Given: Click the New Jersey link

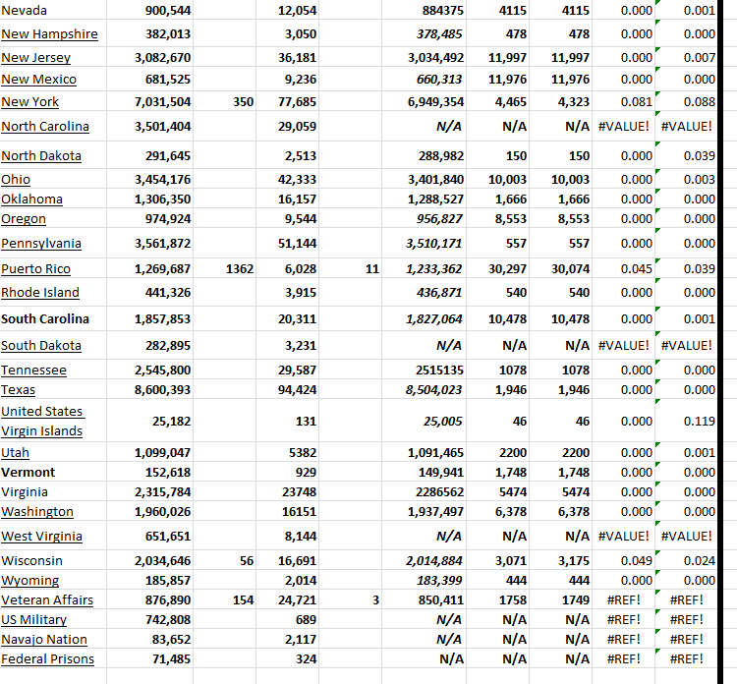Looking at the screenshot, I should (35, 58).
